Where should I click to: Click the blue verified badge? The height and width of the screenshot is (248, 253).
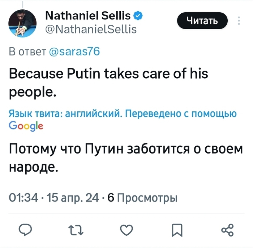(138, 15)
